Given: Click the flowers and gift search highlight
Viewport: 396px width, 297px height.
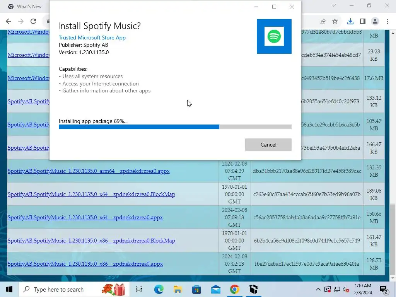Looking at the screenshot, I should [x=113, y=289].
